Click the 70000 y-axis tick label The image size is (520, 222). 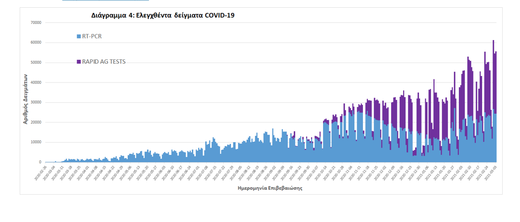pos(36,23)
